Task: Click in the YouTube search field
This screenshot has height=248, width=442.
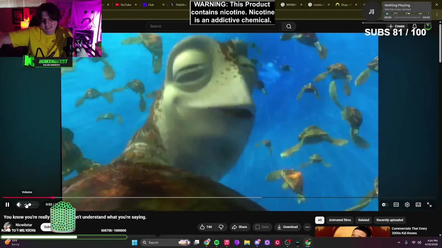Action: click(x=213, y=26)
